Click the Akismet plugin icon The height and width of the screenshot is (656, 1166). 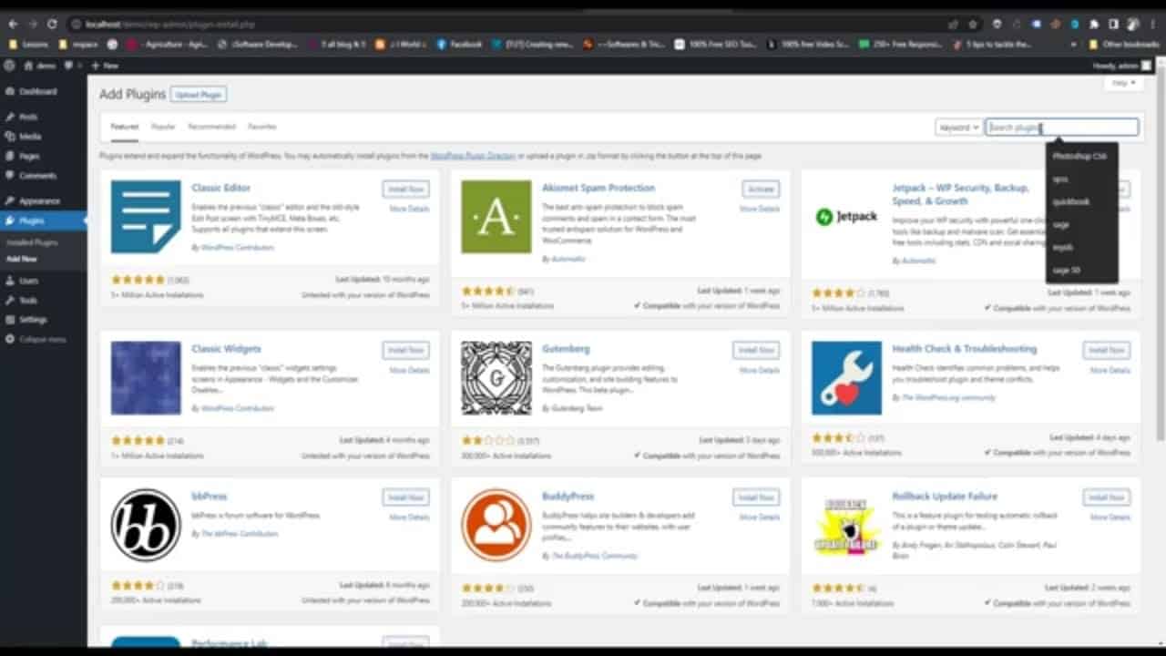pos(496,217)
